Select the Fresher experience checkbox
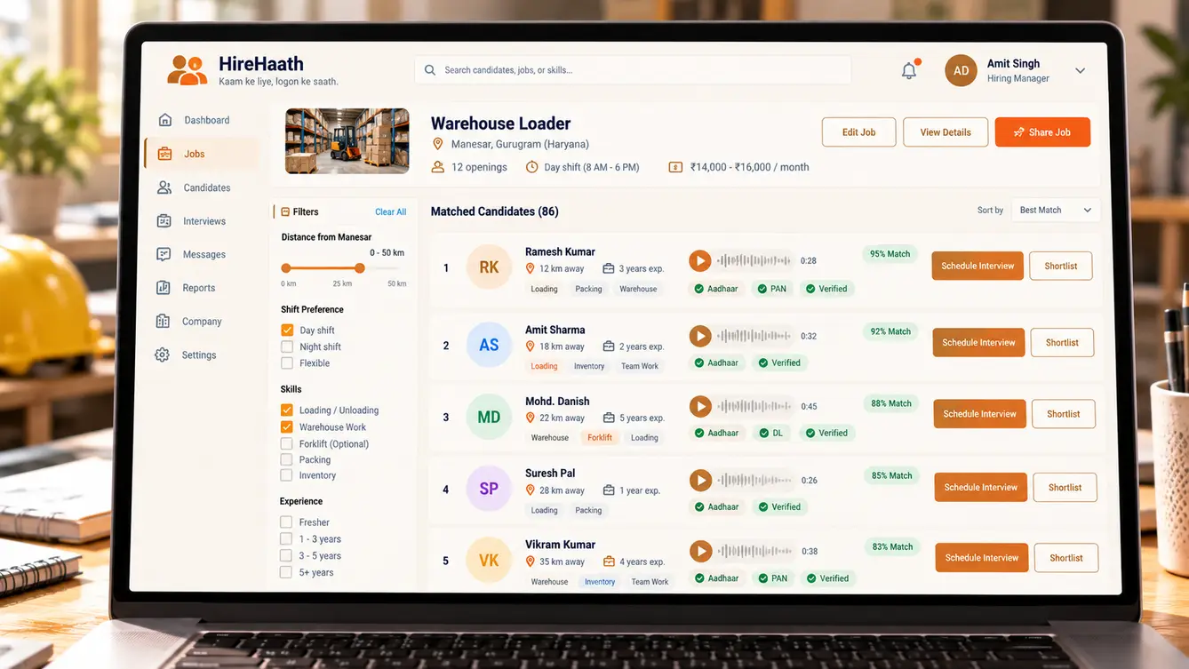The width and height of the screenshot is (1189, 669). 286,522
